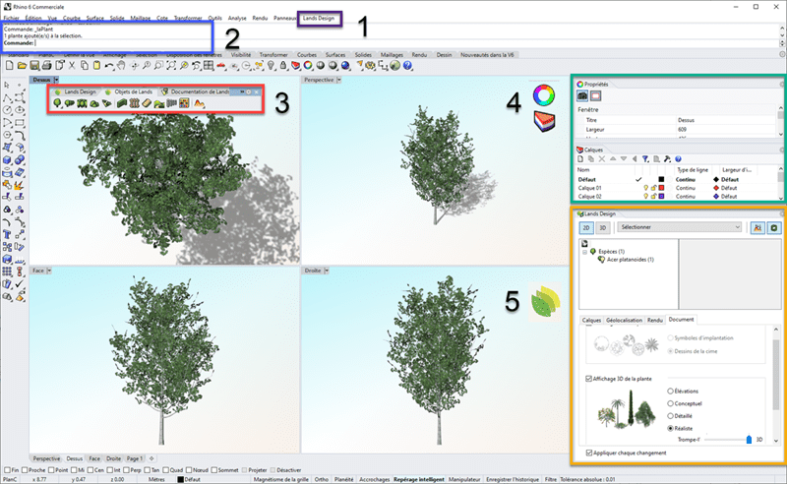Open the Dessus viewport title dropdown arrow
Viewport: 787px width, 484px height.
(x=58, y=79)
